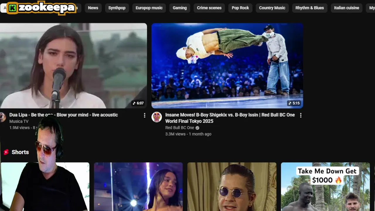Open the Red Bull BC One breakdance thumbnail

(x=227, y=66)
